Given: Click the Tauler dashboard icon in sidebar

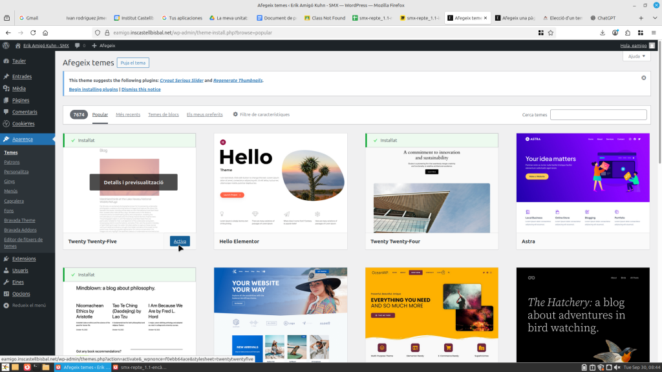Looking at the screenshot, I should point(6,61).
